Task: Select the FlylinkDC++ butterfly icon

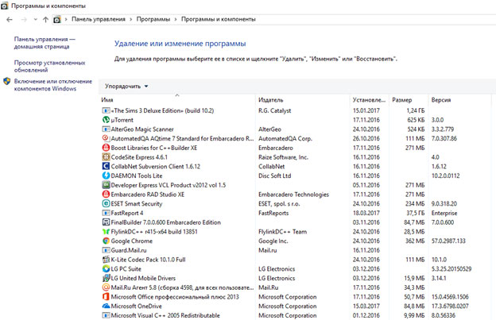Action: coord(106,232)
